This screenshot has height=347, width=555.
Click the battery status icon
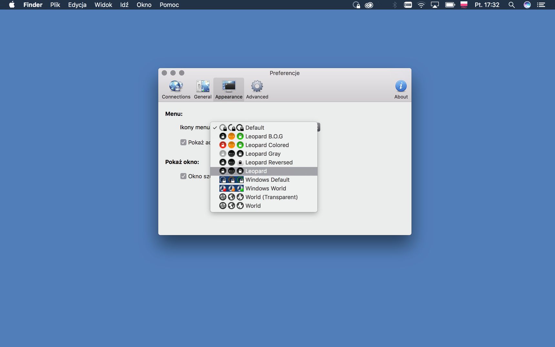(450, 5)
